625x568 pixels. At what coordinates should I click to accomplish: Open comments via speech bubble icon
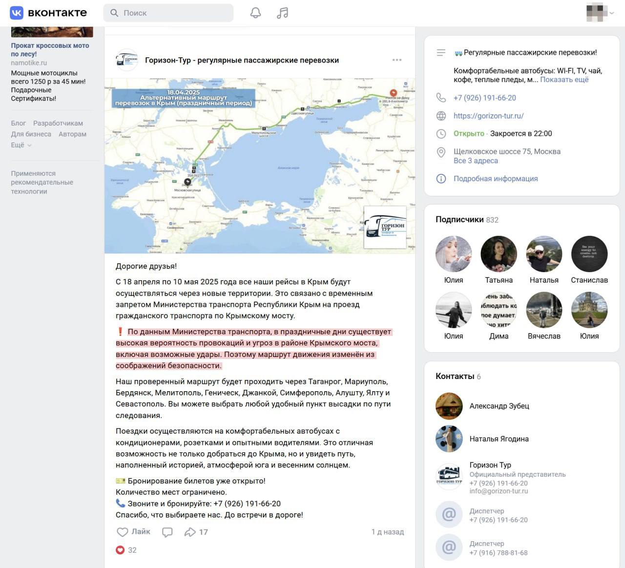(167, 532)
